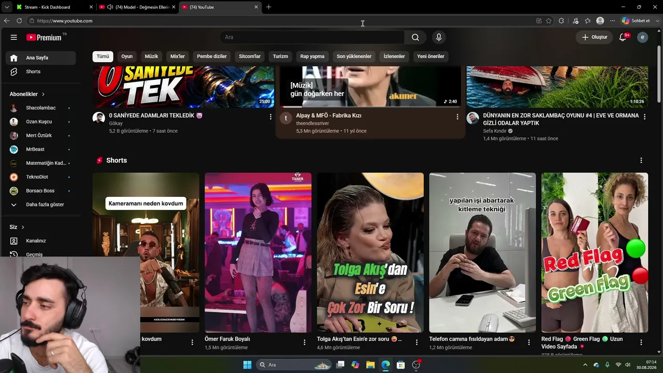Select the Son yüklenenler filter chip
Viewport: 663px width, 373px height.
click(x=354, y=56)
